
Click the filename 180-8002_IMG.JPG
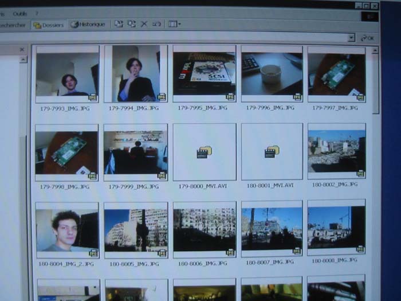tap(335, 184)
